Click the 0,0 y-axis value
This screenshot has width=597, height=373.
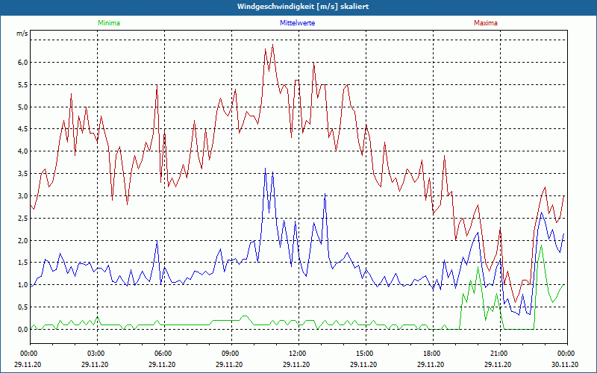click(x=23, y=330)
